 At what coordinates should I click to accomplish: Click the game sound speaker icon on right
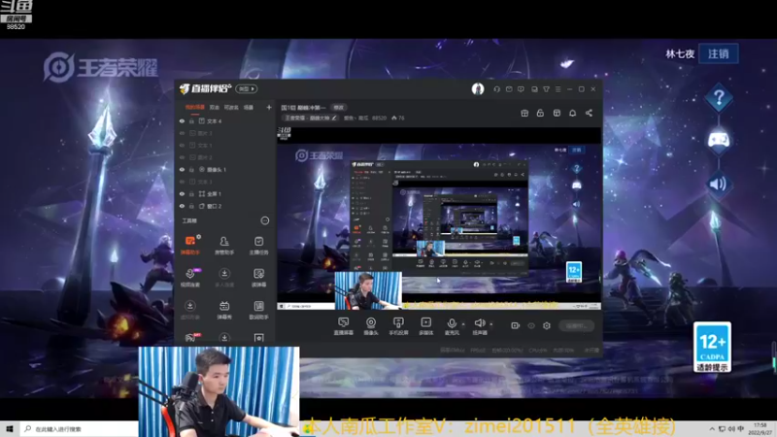tap(719, 185)
